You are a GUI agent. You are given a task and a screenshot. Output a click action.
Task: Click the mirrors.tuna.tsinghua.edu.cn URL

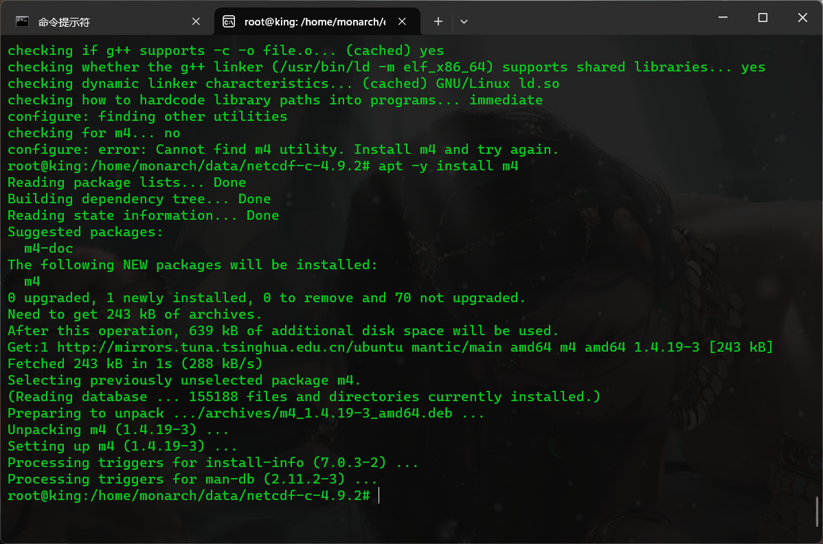[230, 348]
